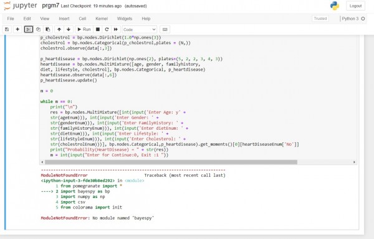374x239 pixels.
Task: Interrupt the kernel with stop icon
Action: 98,29
